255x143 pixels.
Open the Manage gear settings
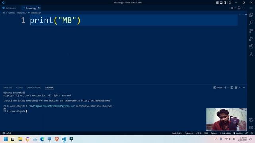click(251, 128)
